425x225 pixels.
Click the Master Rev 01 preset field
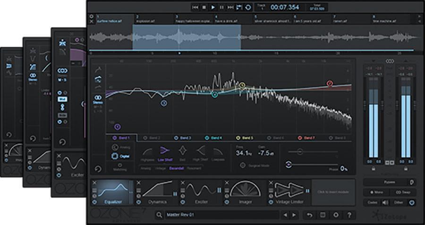(222, 215)
